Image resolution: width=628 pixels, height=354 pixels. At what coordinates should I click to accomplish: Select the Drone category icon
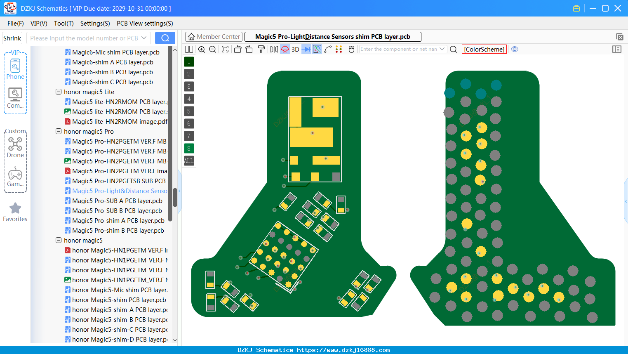tap(15, 147)
